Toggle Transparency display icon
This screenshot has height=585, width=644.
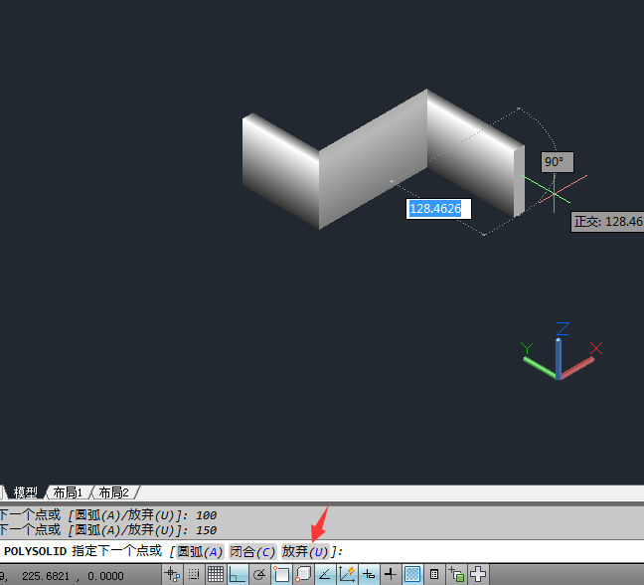[412, 574]
